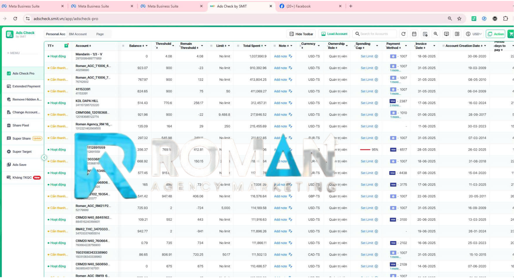Open the Currency column filter arrow

(x=319, y=46)
